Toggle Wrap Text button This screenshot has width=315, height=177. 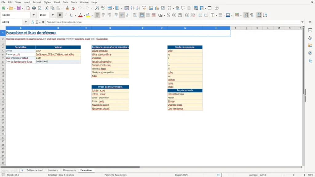(135, 15)
